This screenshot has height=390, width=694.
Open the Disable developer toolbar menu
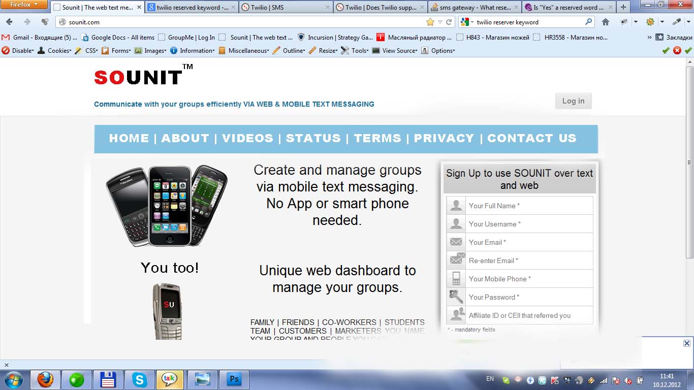(18, 50)
